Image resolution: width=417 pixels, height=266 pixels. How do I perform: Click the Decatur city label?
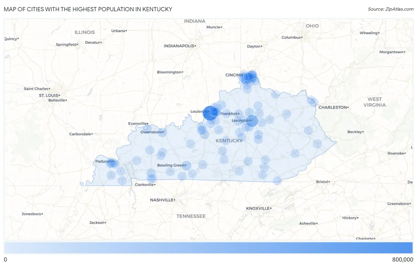(x=93, y=43)
